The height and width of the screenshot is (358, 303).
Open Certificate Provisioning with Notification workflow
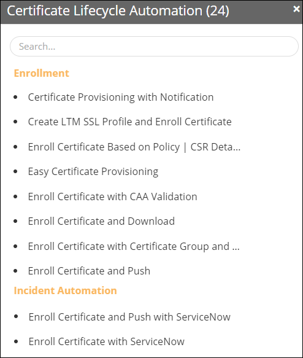tap(121, 97)
